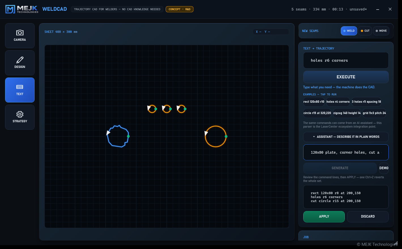Close the WeldCAD window
This screenshot has width=402, height=249.
390,9
